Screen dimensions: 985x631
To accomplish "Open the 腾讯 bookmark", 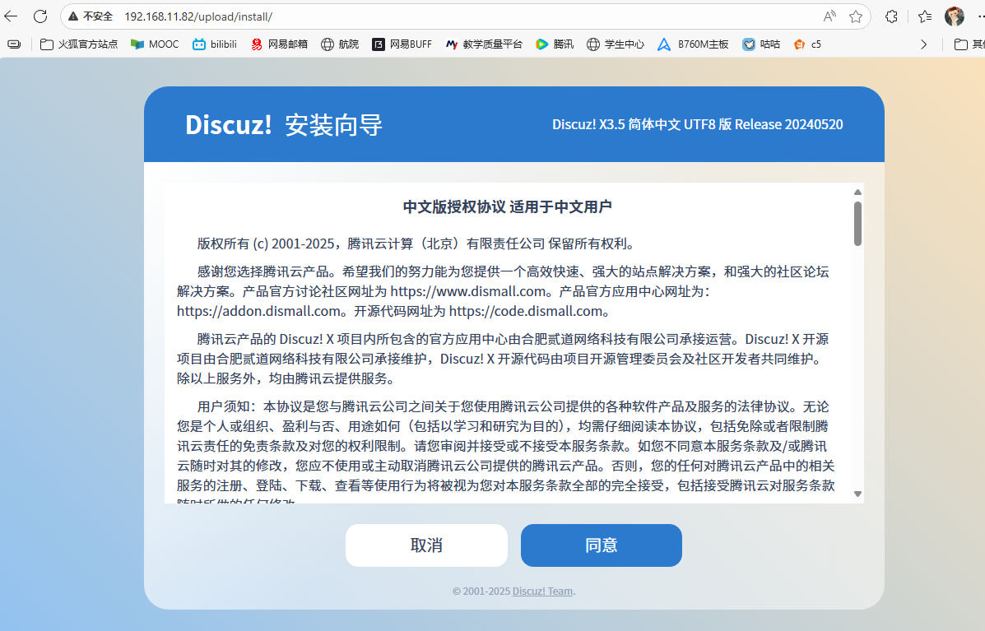I will click(x=554, y=44).
